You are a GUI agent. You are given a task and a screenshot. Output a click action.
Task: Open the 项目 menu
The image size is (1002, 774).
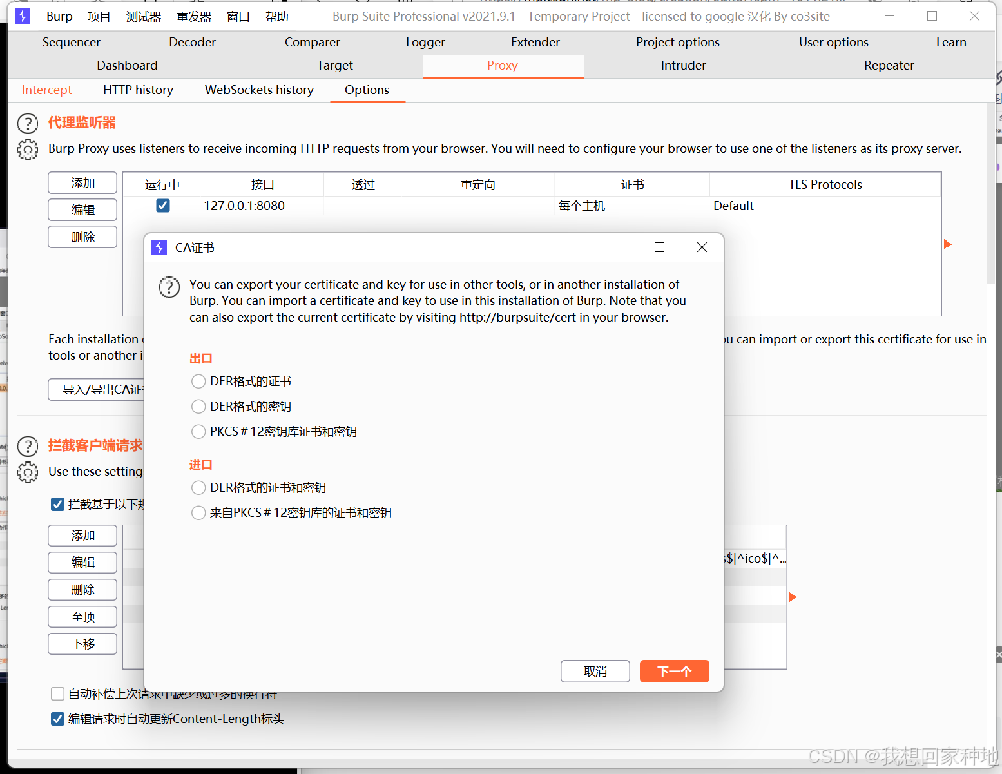pyautogui.click(x=99, y=16)
